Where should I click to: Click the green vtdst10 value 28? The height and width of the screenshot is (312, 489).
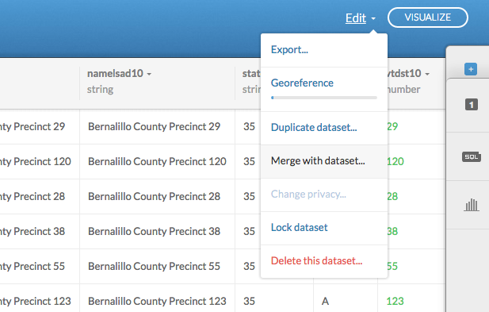pyautogui.click(x=392, y=196)
